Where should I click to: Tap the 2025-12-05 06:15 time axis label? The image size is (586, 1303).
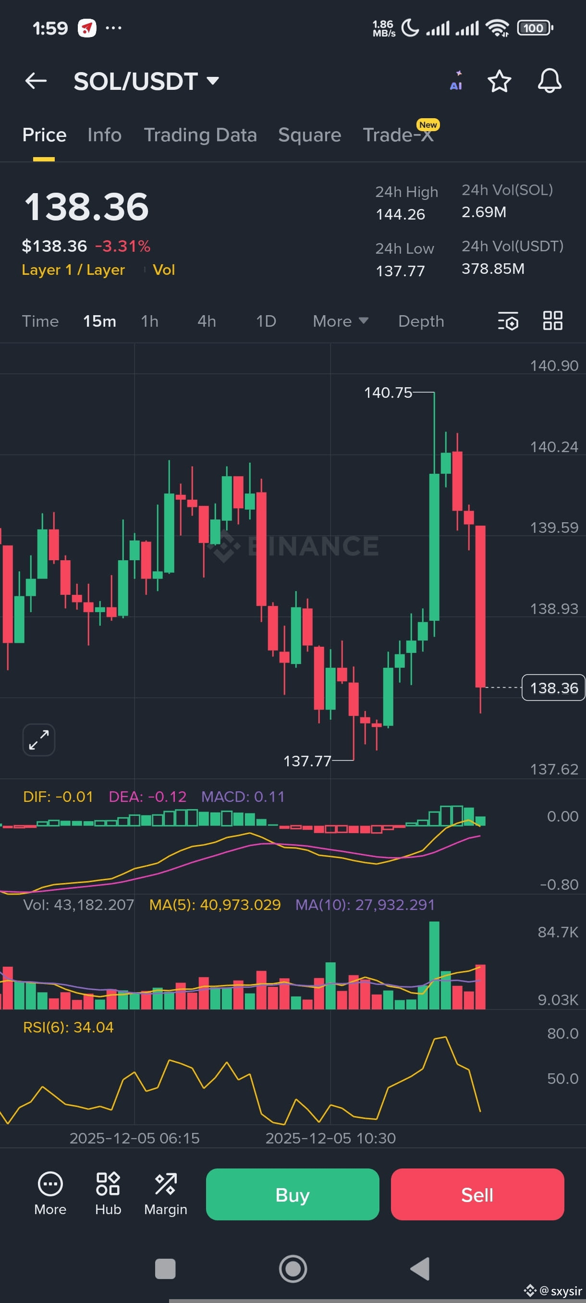coord(134,1138)
